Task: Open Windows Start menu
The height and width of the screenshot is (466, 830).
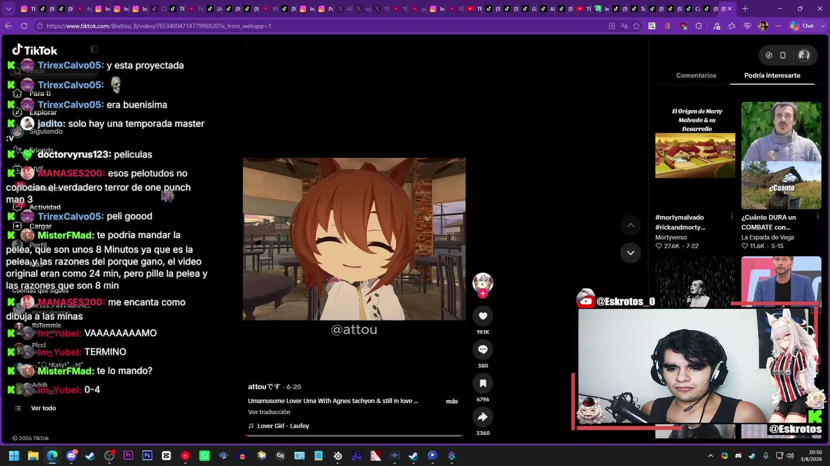Action: point(14,456)
